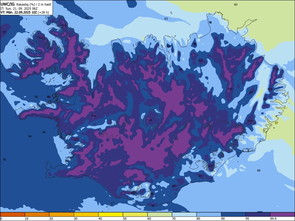Click the title 'UWC/IG: Rakastig (%) í 2 m hæð'
295x221 pixels.
click(26, 4)
